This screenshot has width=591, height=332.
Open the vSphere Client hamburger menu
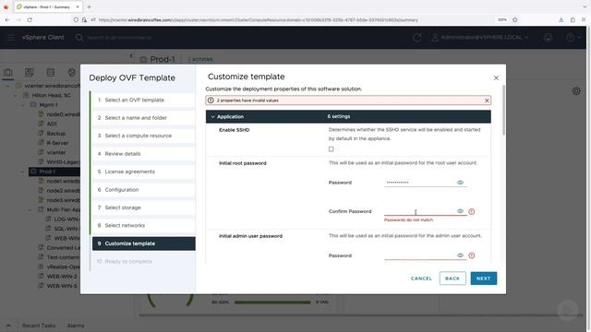point(11,37)
